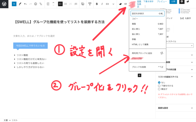This screenshot has height=122, width=196.
Task: Move the block down with arrow
Action: (x=53, y=5)
